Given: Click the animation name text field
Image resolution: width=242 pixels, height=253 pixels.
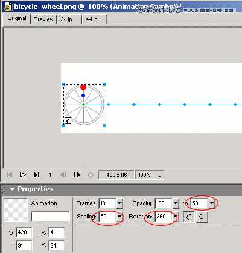Looking at the screenshot, I should pos(50,217).
